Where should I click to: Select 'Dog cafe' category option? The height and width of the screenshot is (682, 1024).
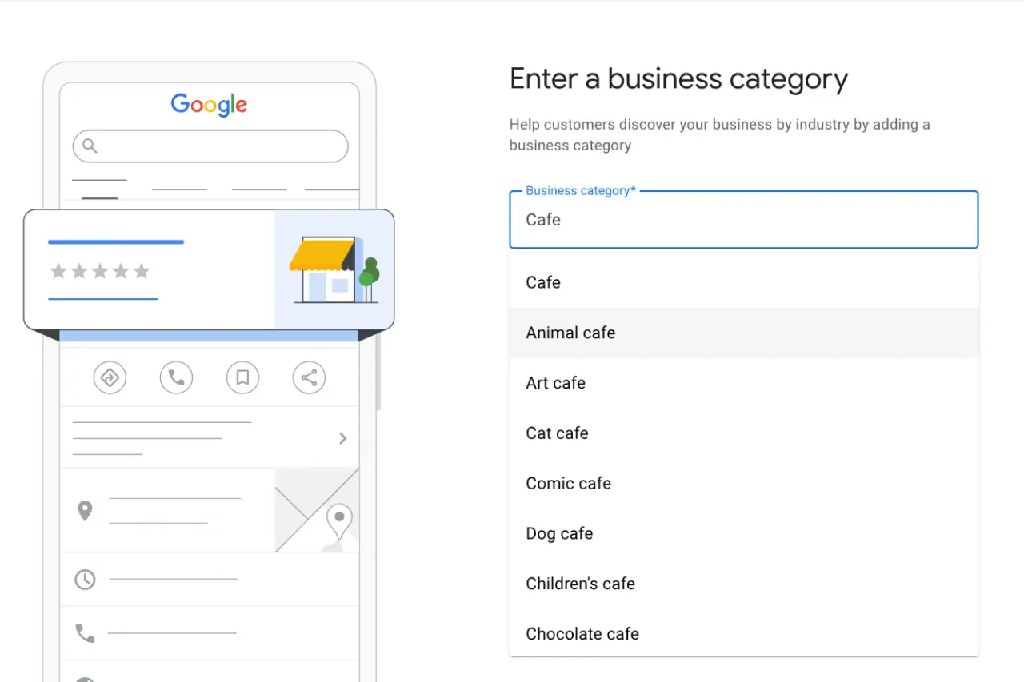(559, 534)
